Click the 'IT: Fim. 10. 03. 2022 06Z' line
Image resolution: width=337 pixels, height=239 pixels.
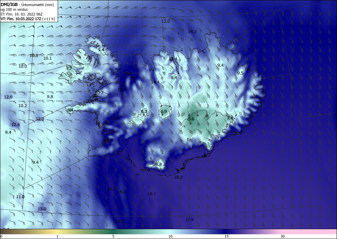22,14
